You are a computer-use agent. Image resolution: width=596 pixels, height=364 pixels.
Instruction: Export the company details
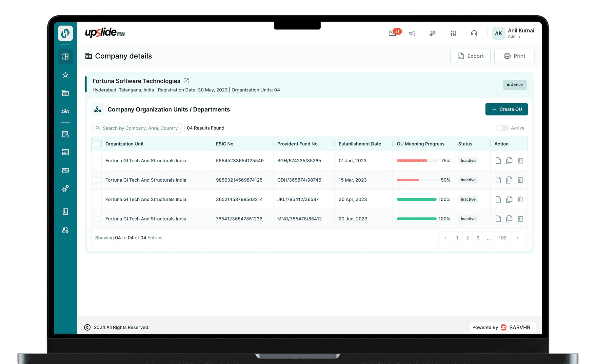click(x=470, y=56)
